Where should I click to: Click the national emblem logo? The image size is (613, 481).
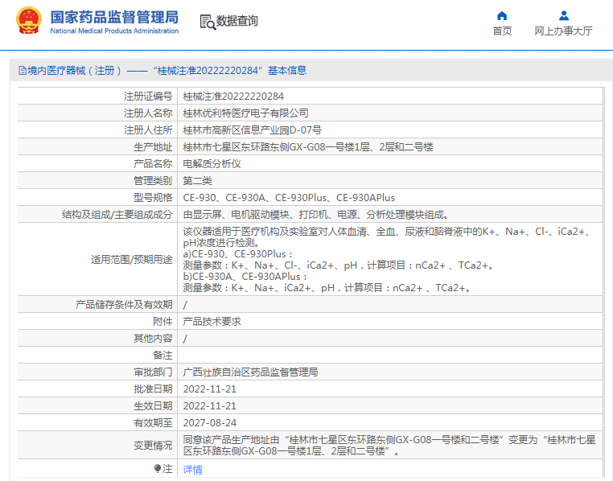click(x=29, y=21)
